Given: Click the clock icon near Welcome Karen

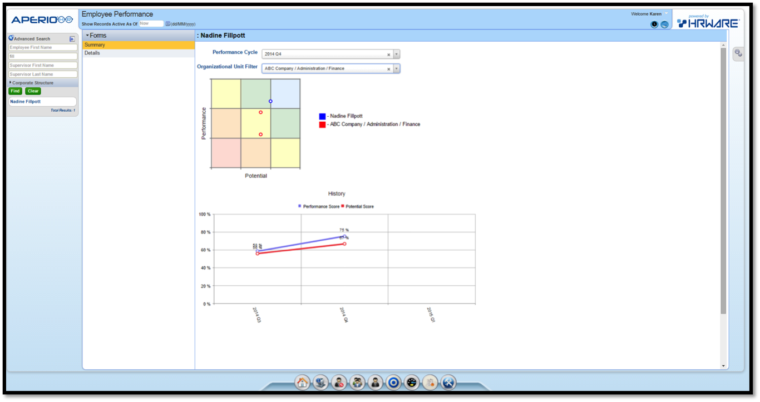Looking at the screenshot, I should [x=654, y=24].
